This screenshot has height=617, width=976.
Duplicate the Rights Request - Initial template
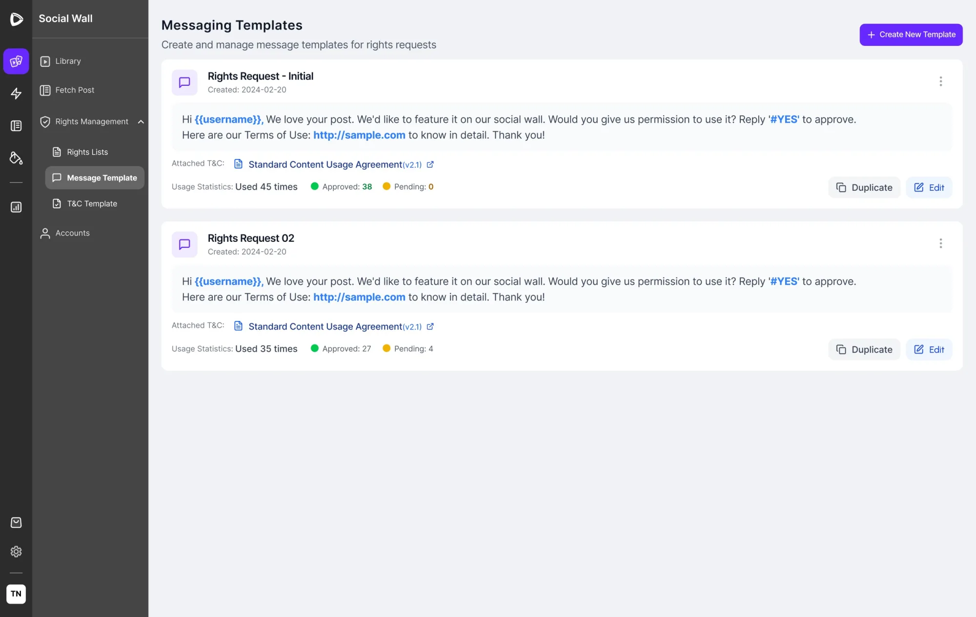(x=864, y=187)
